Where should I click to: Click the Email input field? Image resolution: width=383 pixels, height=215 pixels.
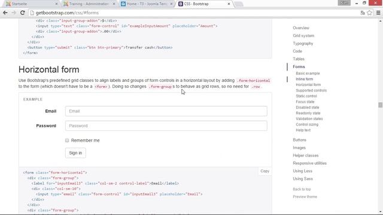[x=166, y=111]
